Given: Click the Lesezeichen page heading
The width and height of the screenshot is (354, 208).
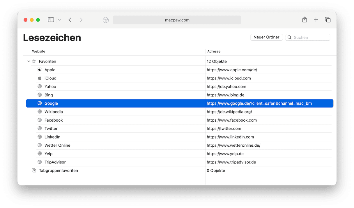Looking at the screenshot, I should click(x=52, y=38).
